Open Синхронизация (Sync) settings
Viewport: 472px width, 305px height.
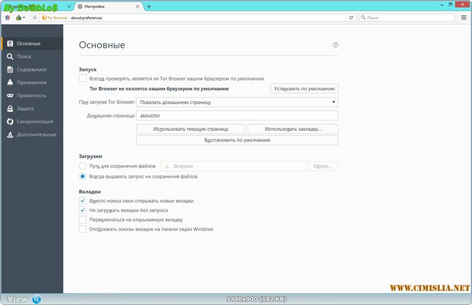[x=34, y=122]
